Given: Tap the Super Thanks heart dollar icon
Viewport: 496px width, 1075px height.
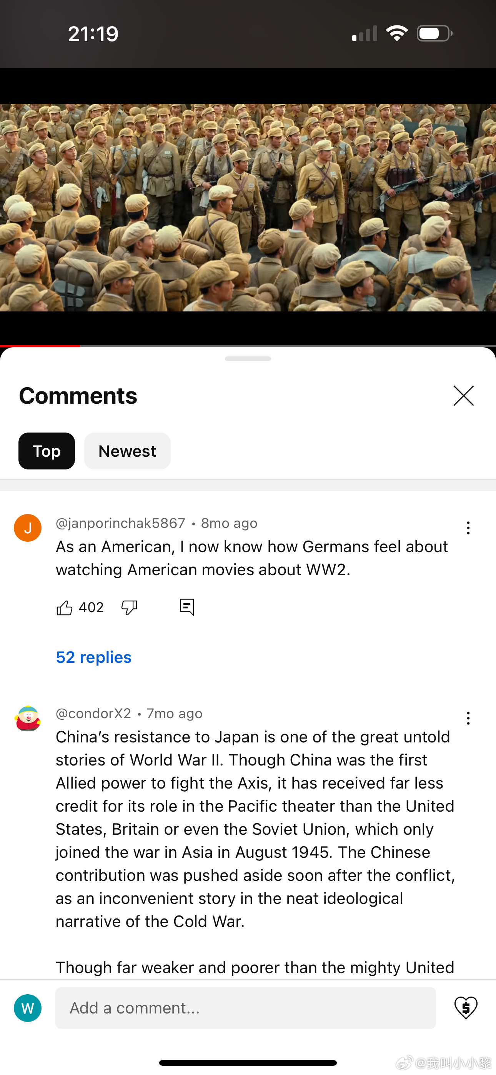Looking at the screenshot, I should 466,1008.
